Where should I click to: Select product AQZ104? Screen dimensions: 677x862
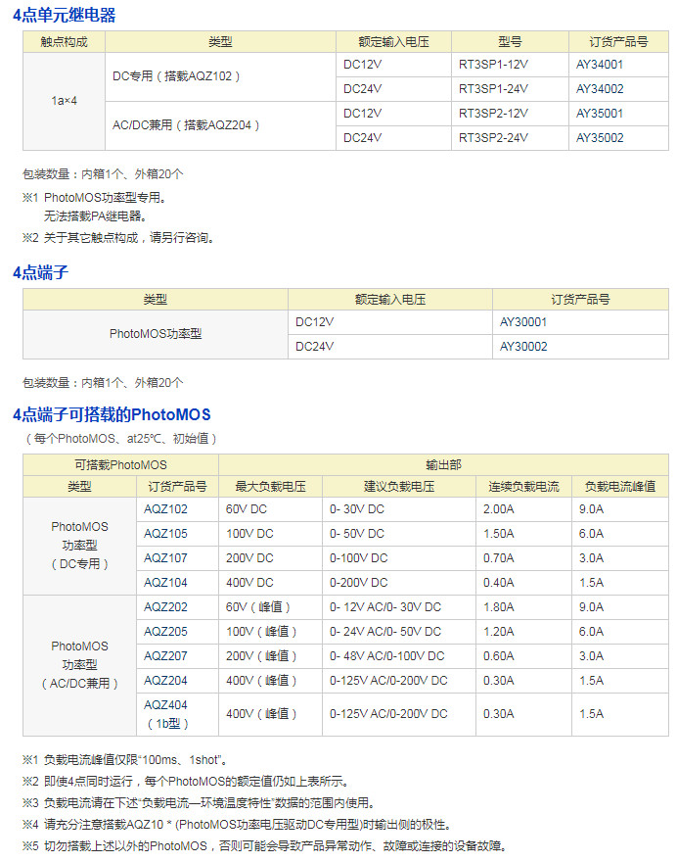(x=165, y=582)
